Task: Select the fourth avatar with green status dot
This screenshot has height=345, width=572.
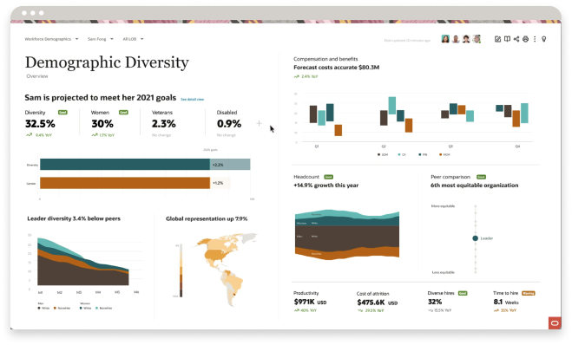Action: click(477, 39)
